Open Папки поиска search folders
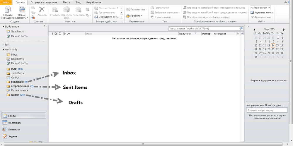The height and width of the screenshot is (146, 293). coord(17,90)
